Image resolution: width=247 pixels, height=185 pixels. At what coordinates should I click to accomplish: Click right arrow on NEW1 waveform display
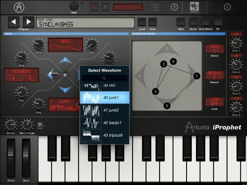80,41
